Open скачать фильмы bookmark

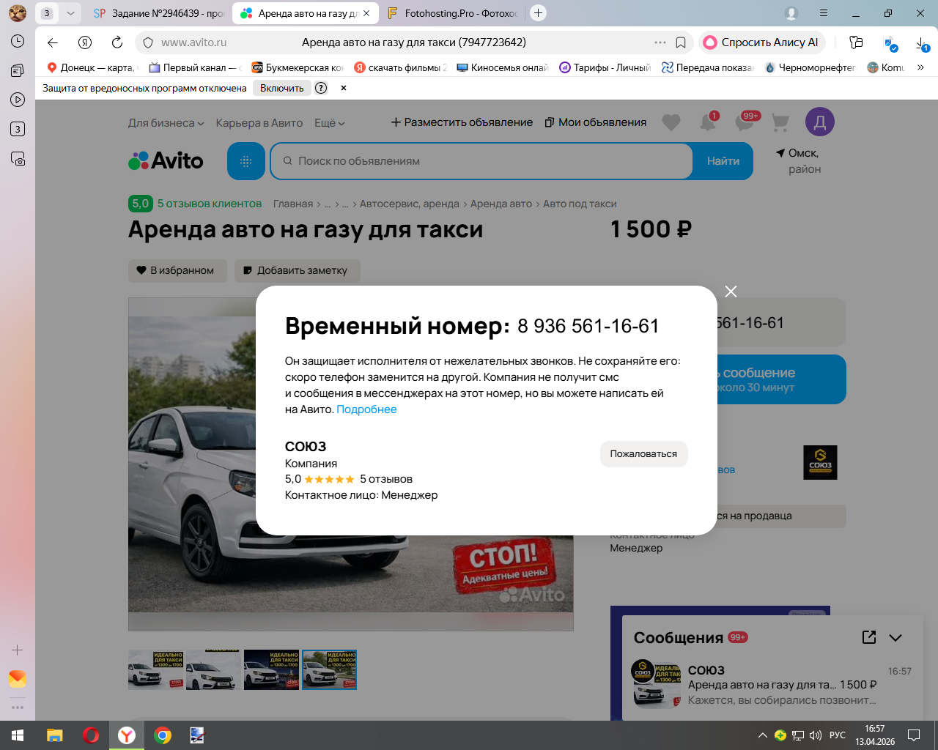pos(400,67)
